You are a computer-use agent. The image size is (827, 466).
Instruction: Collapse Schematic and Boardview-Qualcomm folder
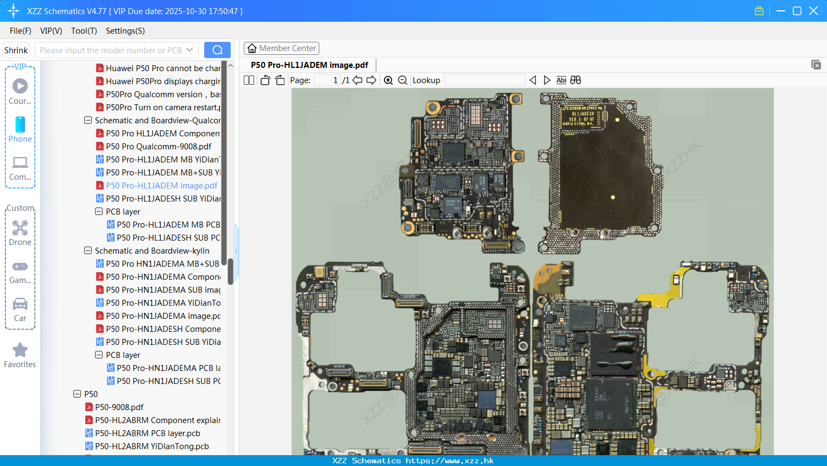point(88,120)
